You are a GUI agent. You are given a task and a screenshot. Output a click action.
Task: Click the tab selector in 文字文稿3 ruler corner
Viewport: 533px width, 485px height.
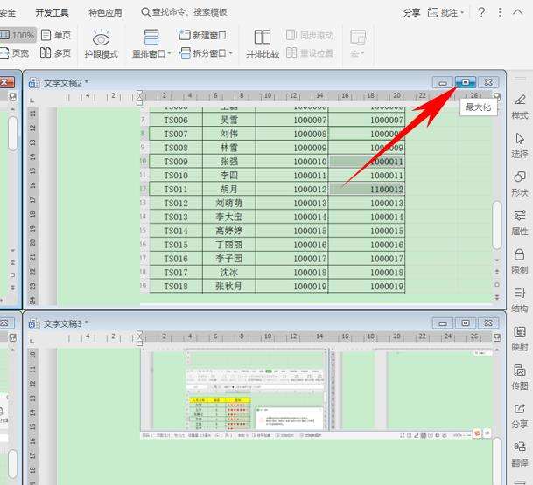(32, 341)
